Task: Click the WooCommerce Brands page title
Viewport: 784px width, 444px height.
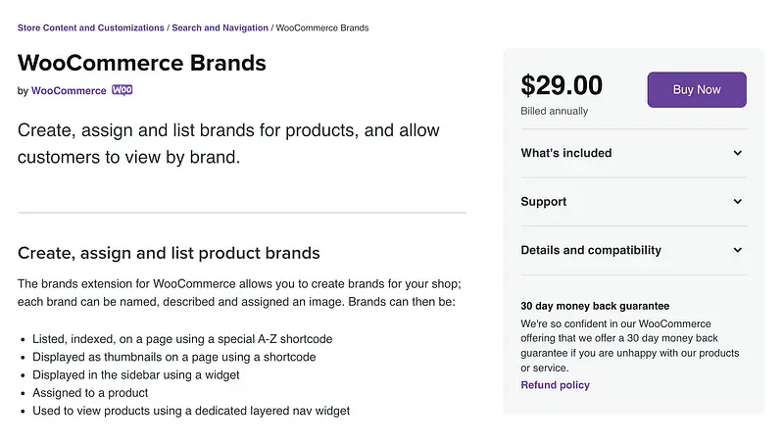Action: pos(142,64)
